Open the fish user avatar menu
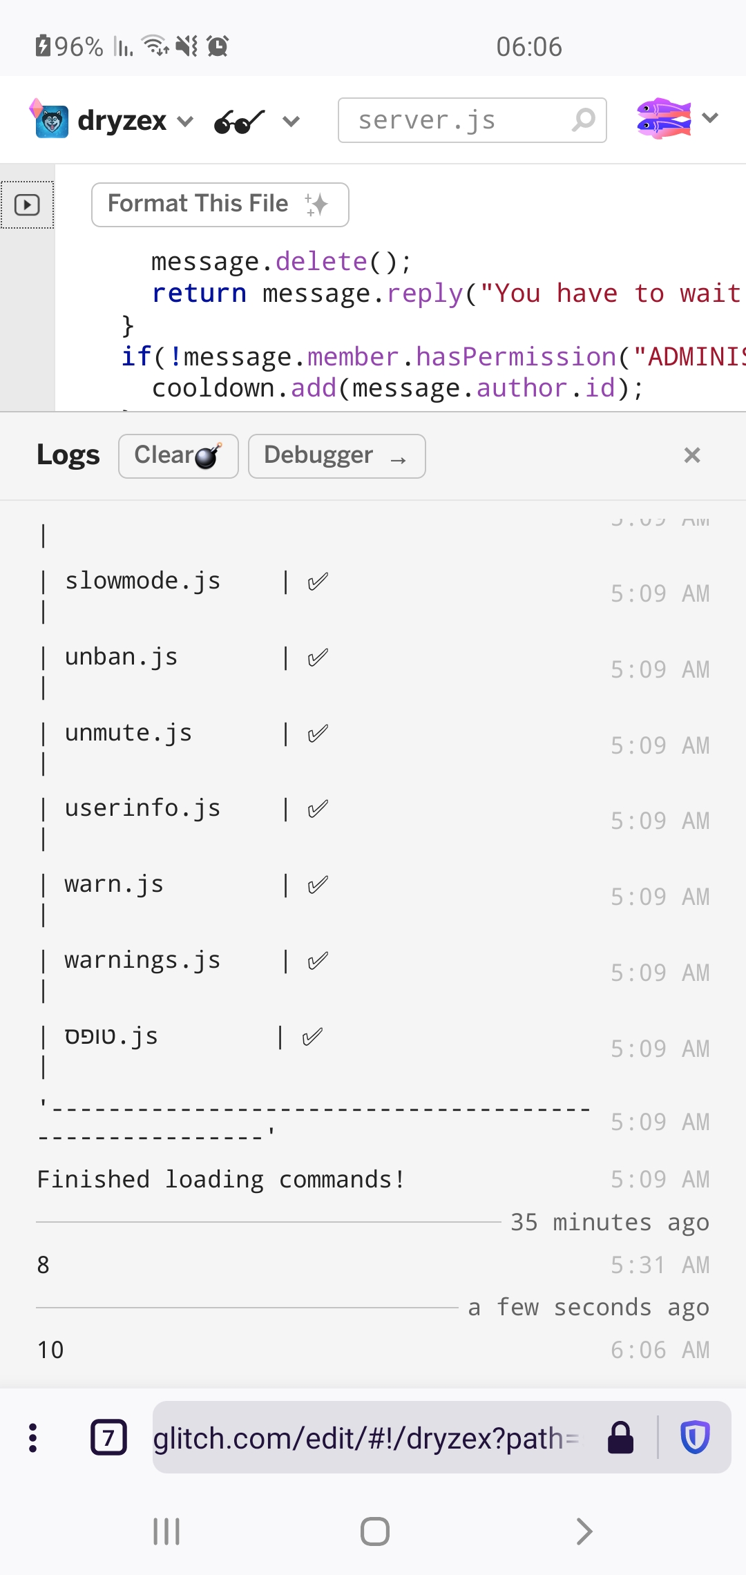The height and width of the screenshot is (1575, 746). click(x=663, y=118)
